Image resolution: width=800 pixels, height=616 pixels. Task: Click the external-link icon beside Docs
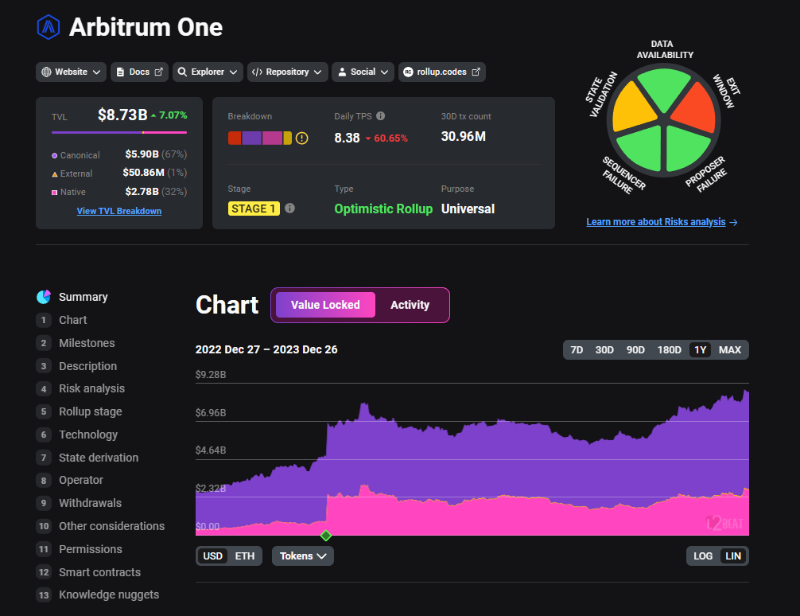tap(159, 72)
